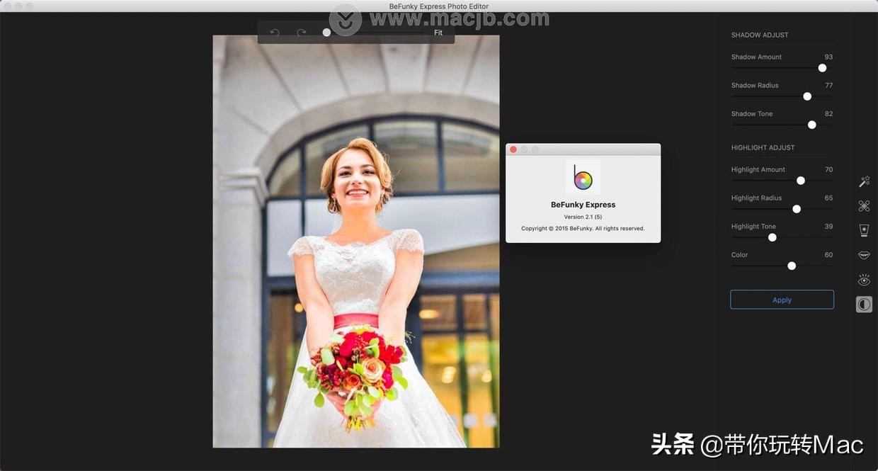Click the Shadow Radius slider handle
The width and height of the screenshot is (878, 471).
click(807, 96)
